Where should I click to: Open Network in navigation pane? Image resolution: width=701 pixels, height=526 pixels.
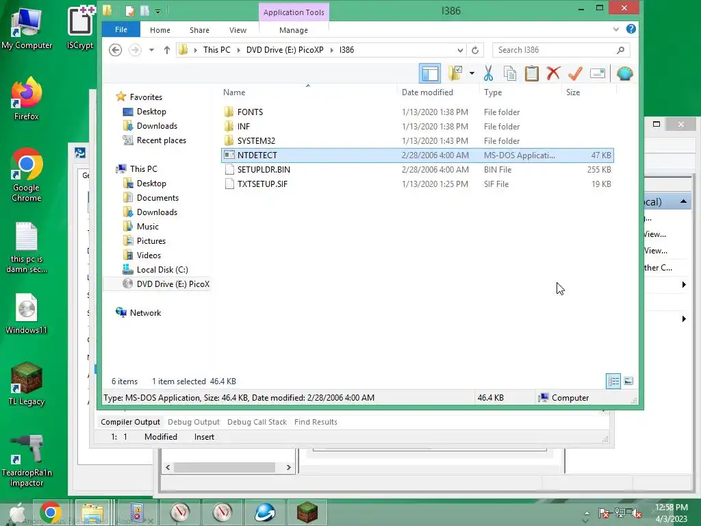click(x=145, y=312)
